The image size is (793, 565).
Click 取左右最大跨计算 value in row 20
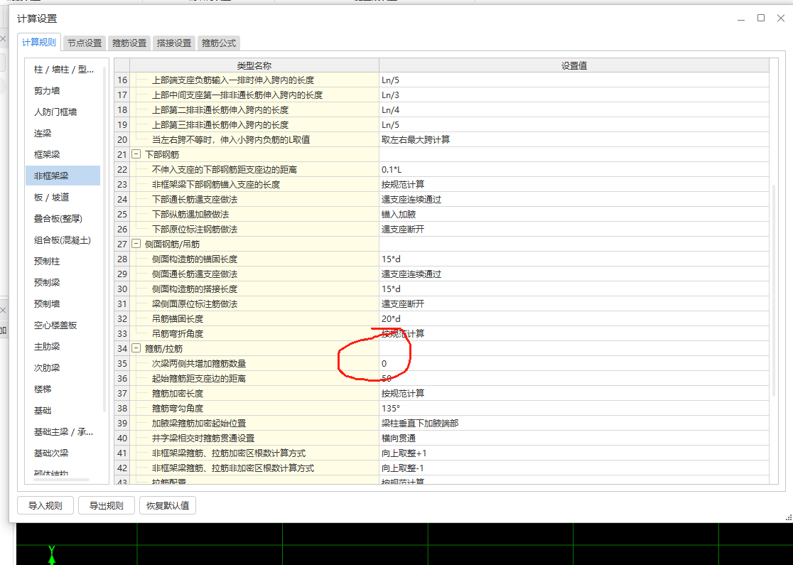pyautogui.click(x=574, y=139)
